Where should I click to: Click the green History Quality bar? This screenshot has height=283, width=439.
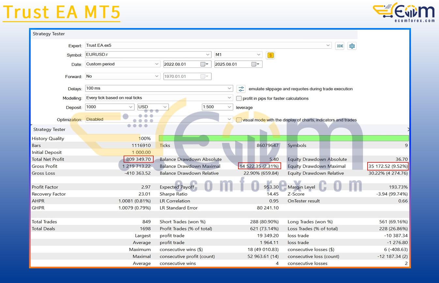pos(283,138)
